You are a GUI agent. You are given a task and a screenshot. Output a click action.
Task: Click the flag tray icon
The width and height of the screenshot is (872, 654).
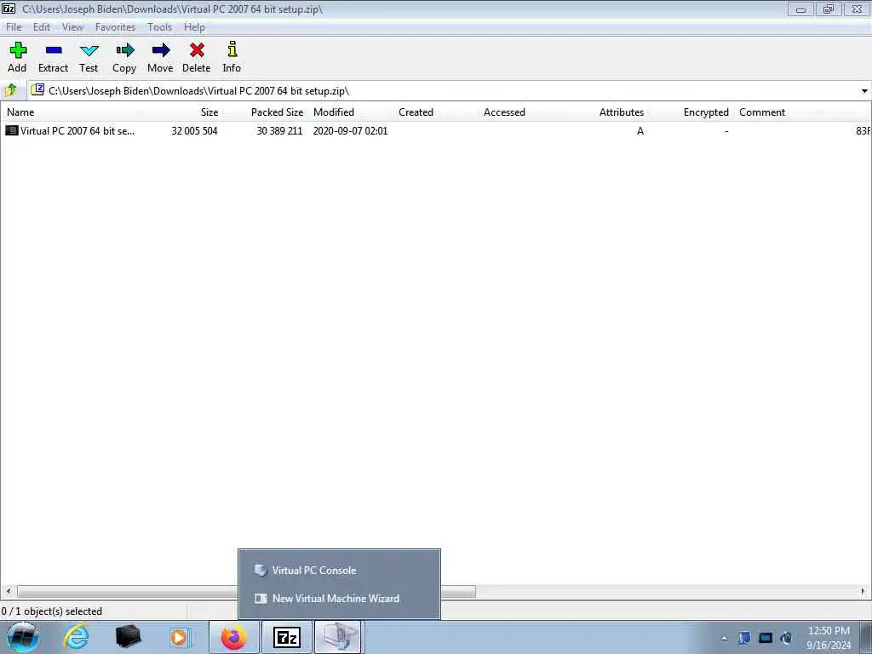[x=744, y=638]
